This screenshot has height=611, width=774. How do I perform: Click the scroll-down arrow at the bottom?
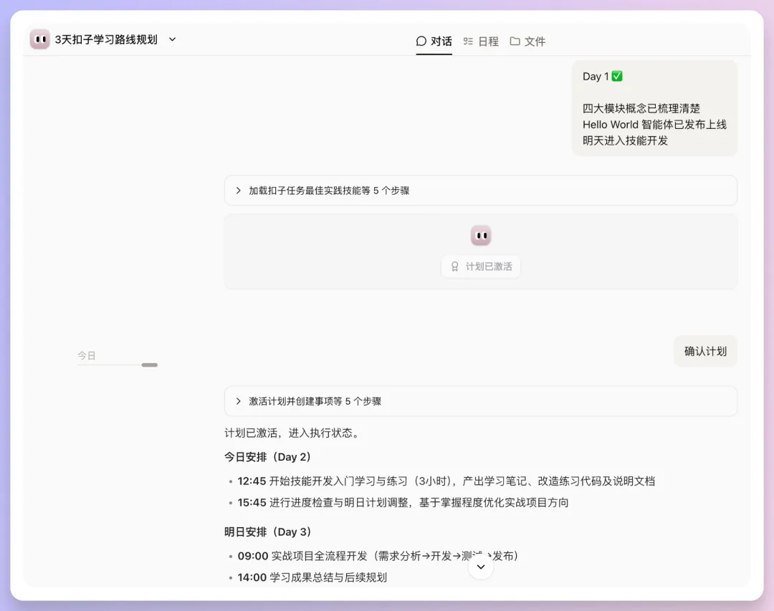pos(480,566)
